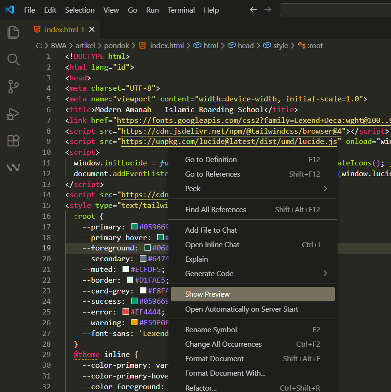391x392 pixels.
Task: Click the navigate forward arrow
Action: [268, 10]
